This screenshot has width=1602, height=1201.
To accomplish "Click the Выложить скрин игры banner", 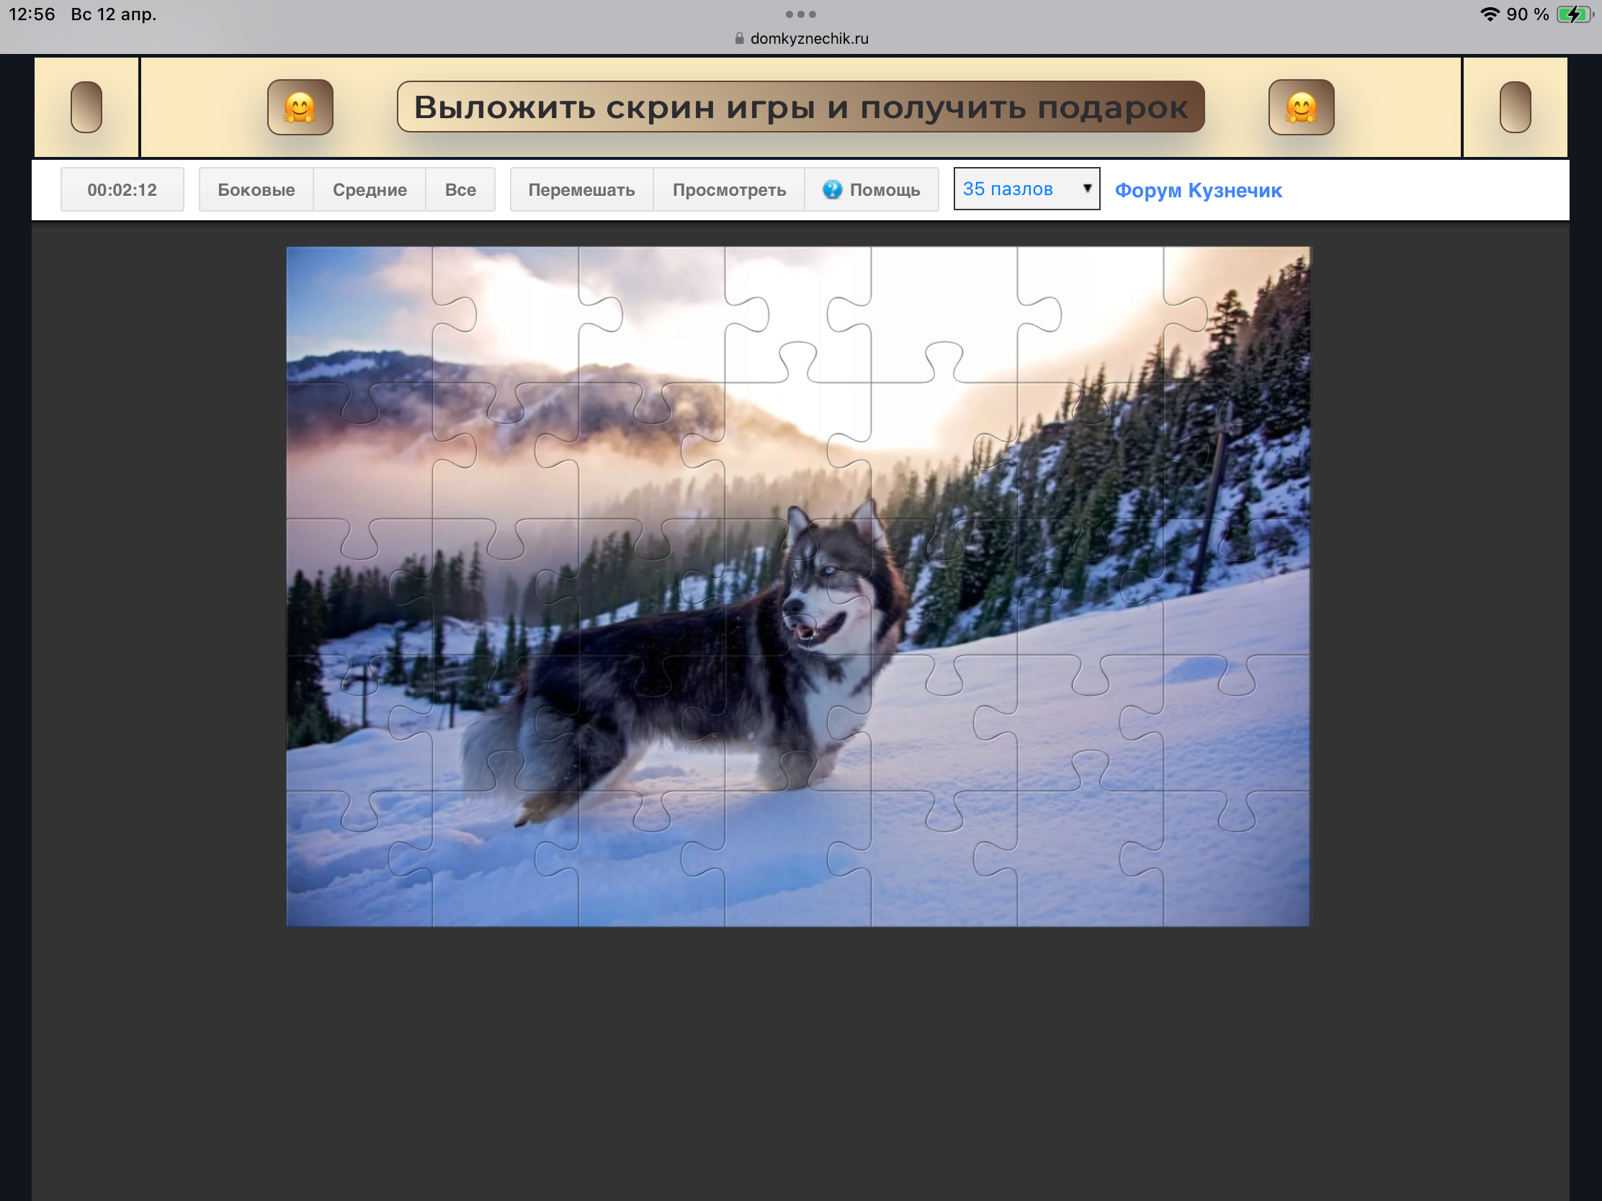I will [800, 107].
